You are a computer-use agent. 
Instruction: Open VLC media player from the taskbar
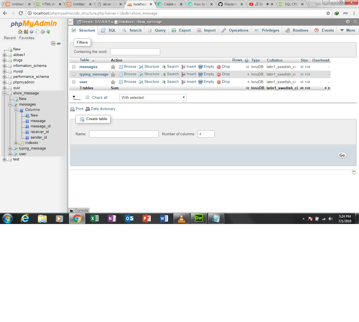tap(181, 218)
